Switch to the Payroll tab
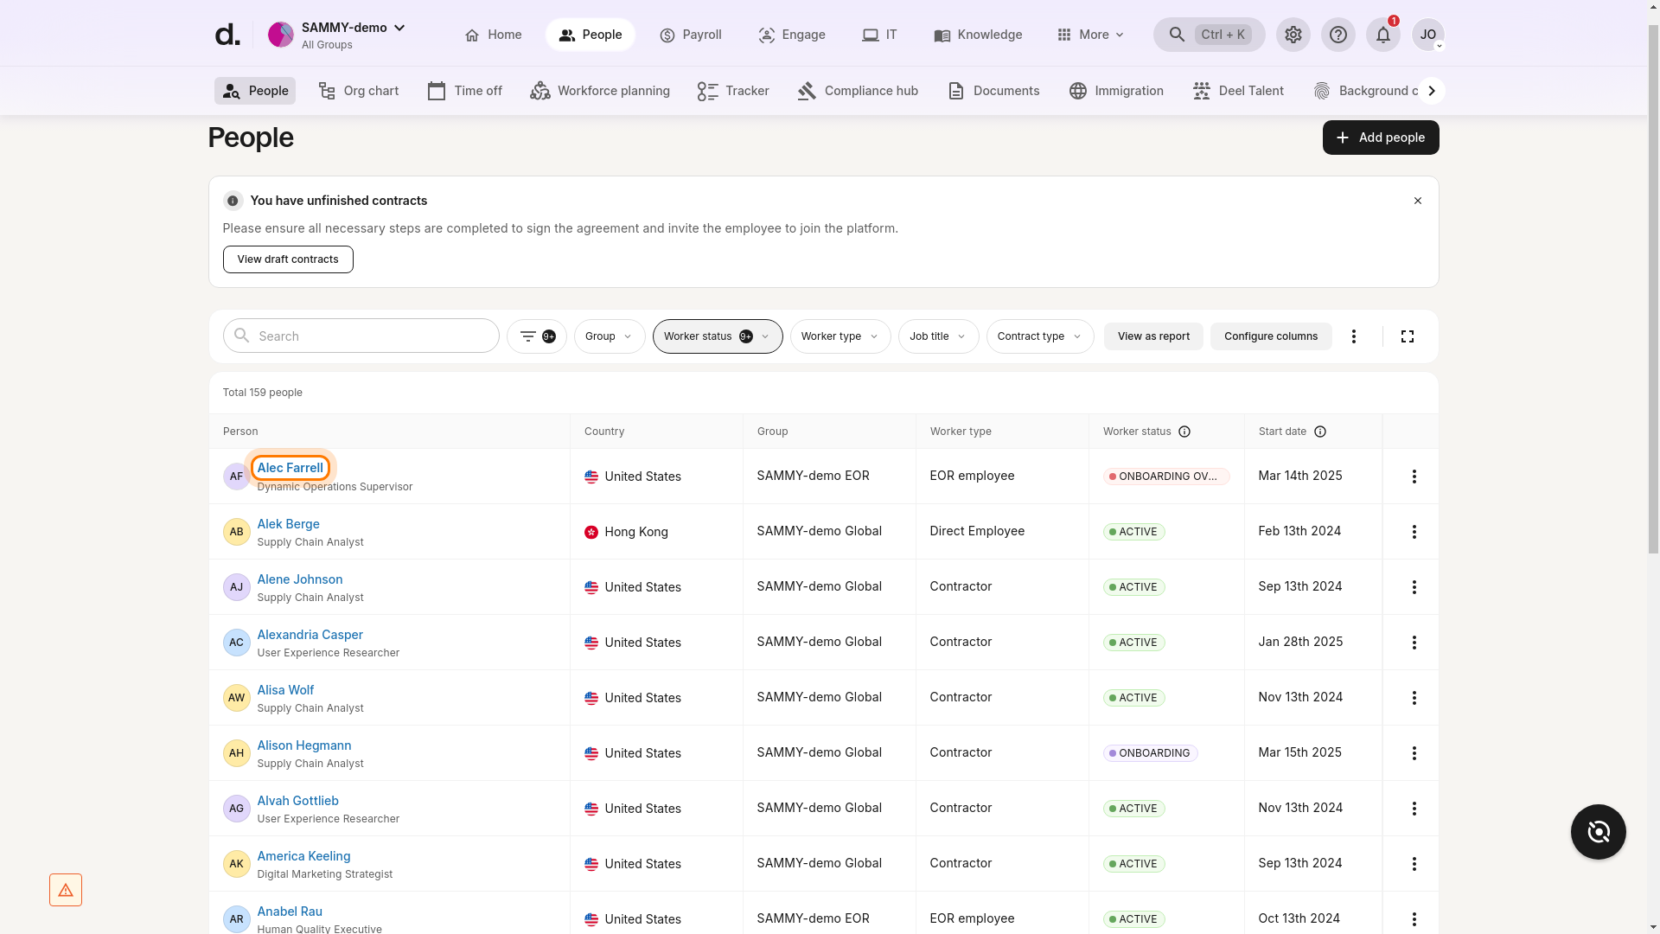Image resolution: width=1660 pixels, height=934 pixels. [690, 35]
